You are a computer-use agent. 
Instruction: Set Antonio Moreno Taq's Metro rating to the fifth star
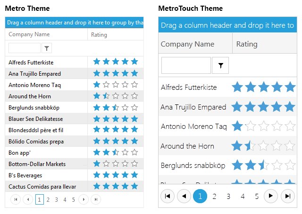click(134, 85)
